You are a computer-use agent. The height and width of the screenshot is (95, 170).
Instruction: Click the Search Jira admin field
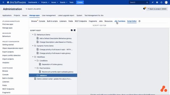33,9
